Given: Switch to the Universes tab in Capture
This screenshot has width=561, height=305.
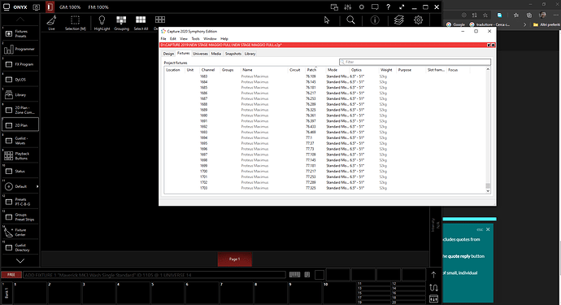Looking at the screenshot, I should coord(200,54).
